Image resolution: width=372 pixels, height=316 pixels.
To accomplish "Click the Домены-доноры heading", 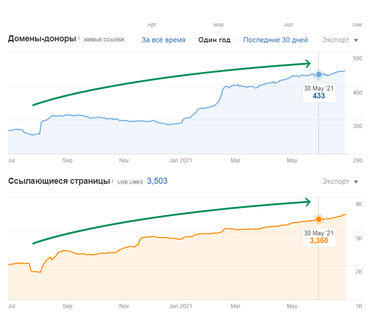I will click(42, 39).
